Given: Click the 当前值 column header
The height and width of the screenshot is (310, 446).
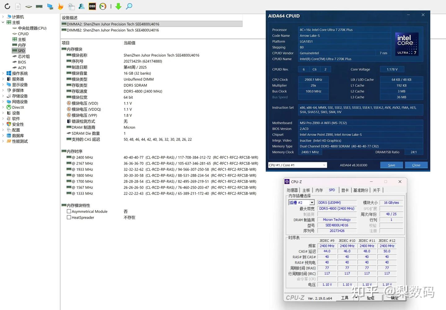Looking at the screenshot, I should pos(129,43).
